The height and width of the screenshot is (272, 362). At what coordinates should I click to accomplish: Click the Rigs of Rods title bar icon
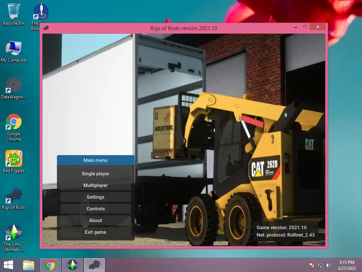pyautogui.click(x=46, y=28)
